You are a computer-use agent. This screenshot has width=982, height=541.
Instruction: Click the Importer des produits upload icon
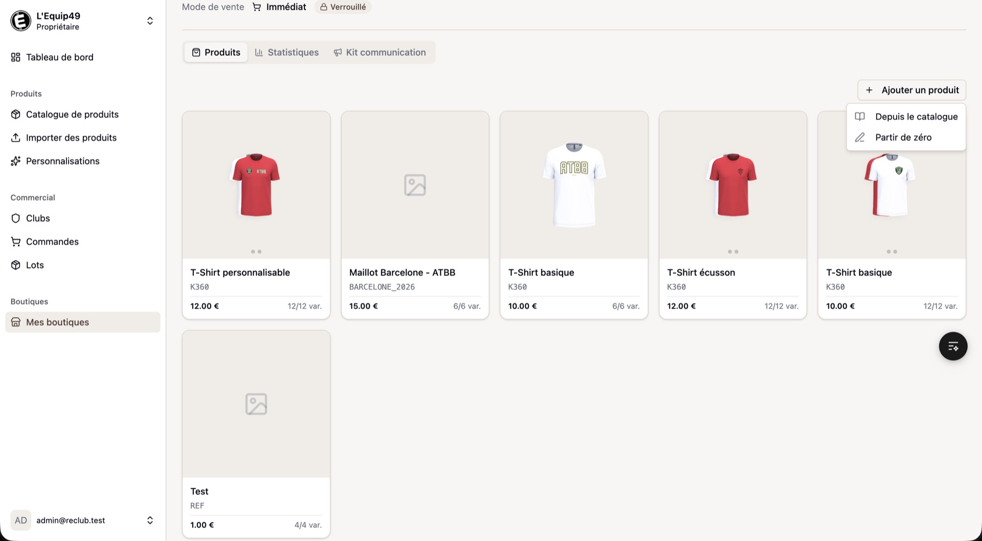pos(16,138)
